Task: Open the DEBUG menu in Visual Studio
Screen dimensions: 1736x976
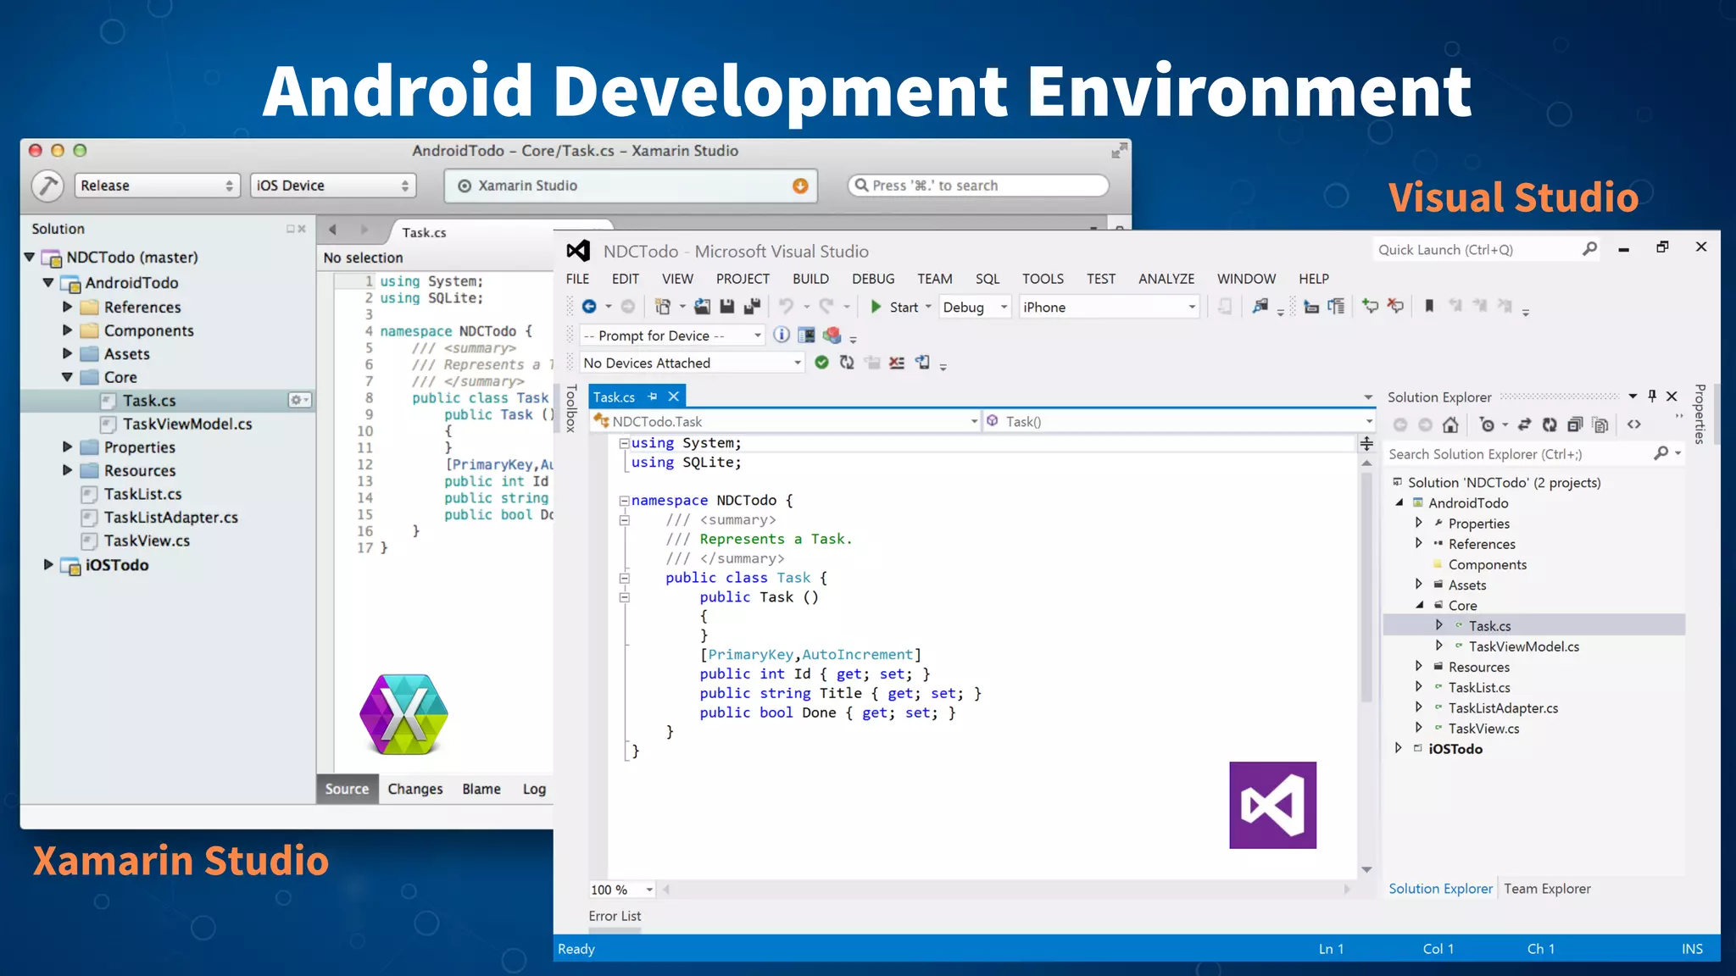Action: (x=873, y=279)
